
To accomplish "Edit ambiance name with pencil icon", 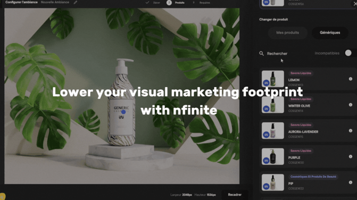I will (76, 3).
